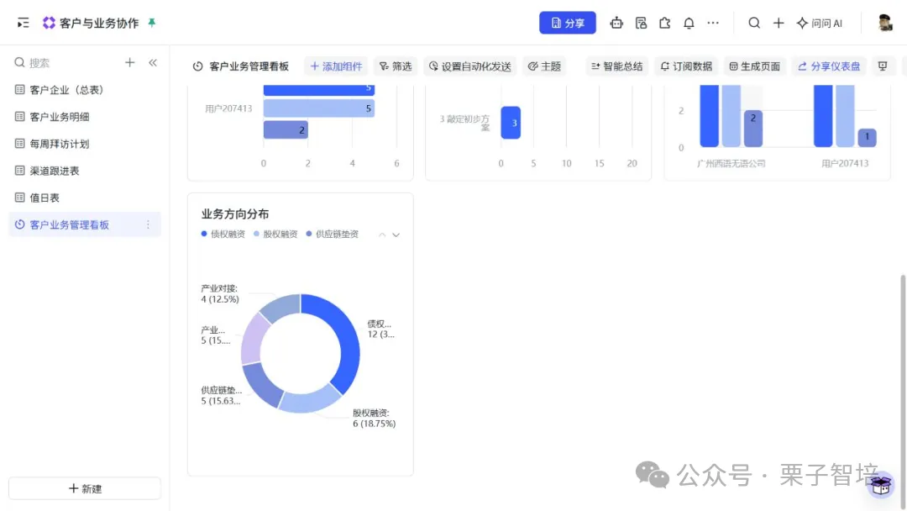Toggle 债权融资 legend entry
This screenshot has height=511, width=907.
point(223,234)
